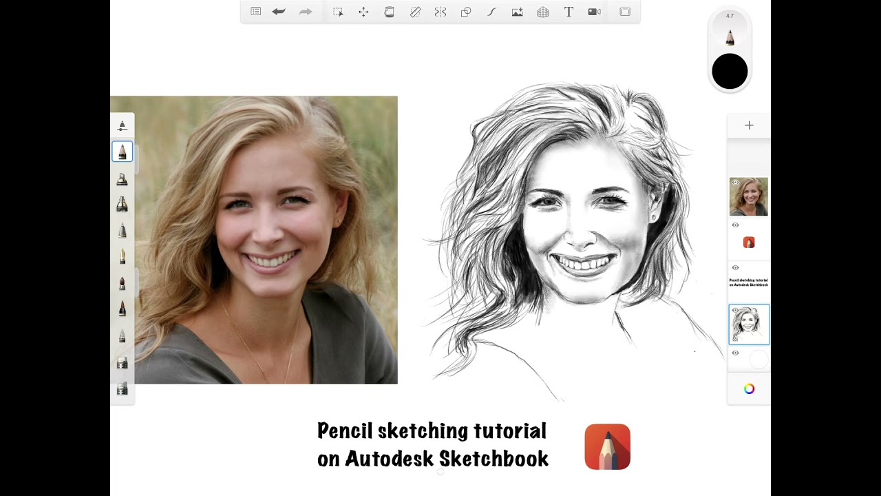Open the Perspective Guides grid tool
The width and height of the screenshot is (881, 496).
pyautogui.click(x=543, y=12)
